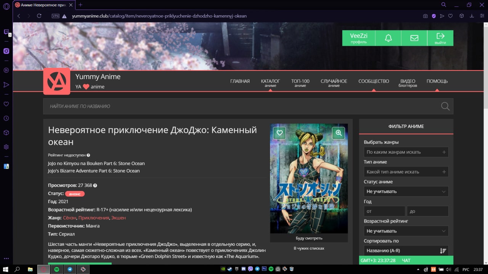Open the sidebar music player

pyautogui.click(x=6, y=70)
